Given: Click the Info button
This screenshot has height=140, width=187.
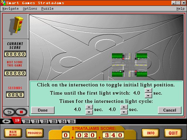Looking at the screenshot, I should (x=150, y=133).
